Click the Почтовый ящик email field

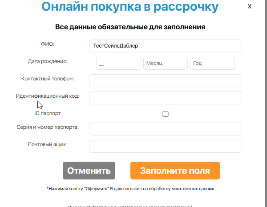(166, 146)
